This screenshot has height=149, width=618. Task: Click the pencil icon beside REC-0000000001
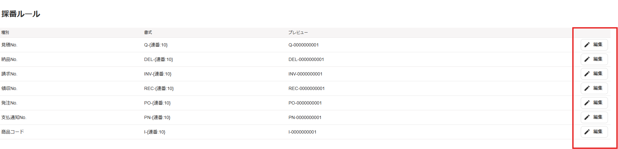(587, 88)
